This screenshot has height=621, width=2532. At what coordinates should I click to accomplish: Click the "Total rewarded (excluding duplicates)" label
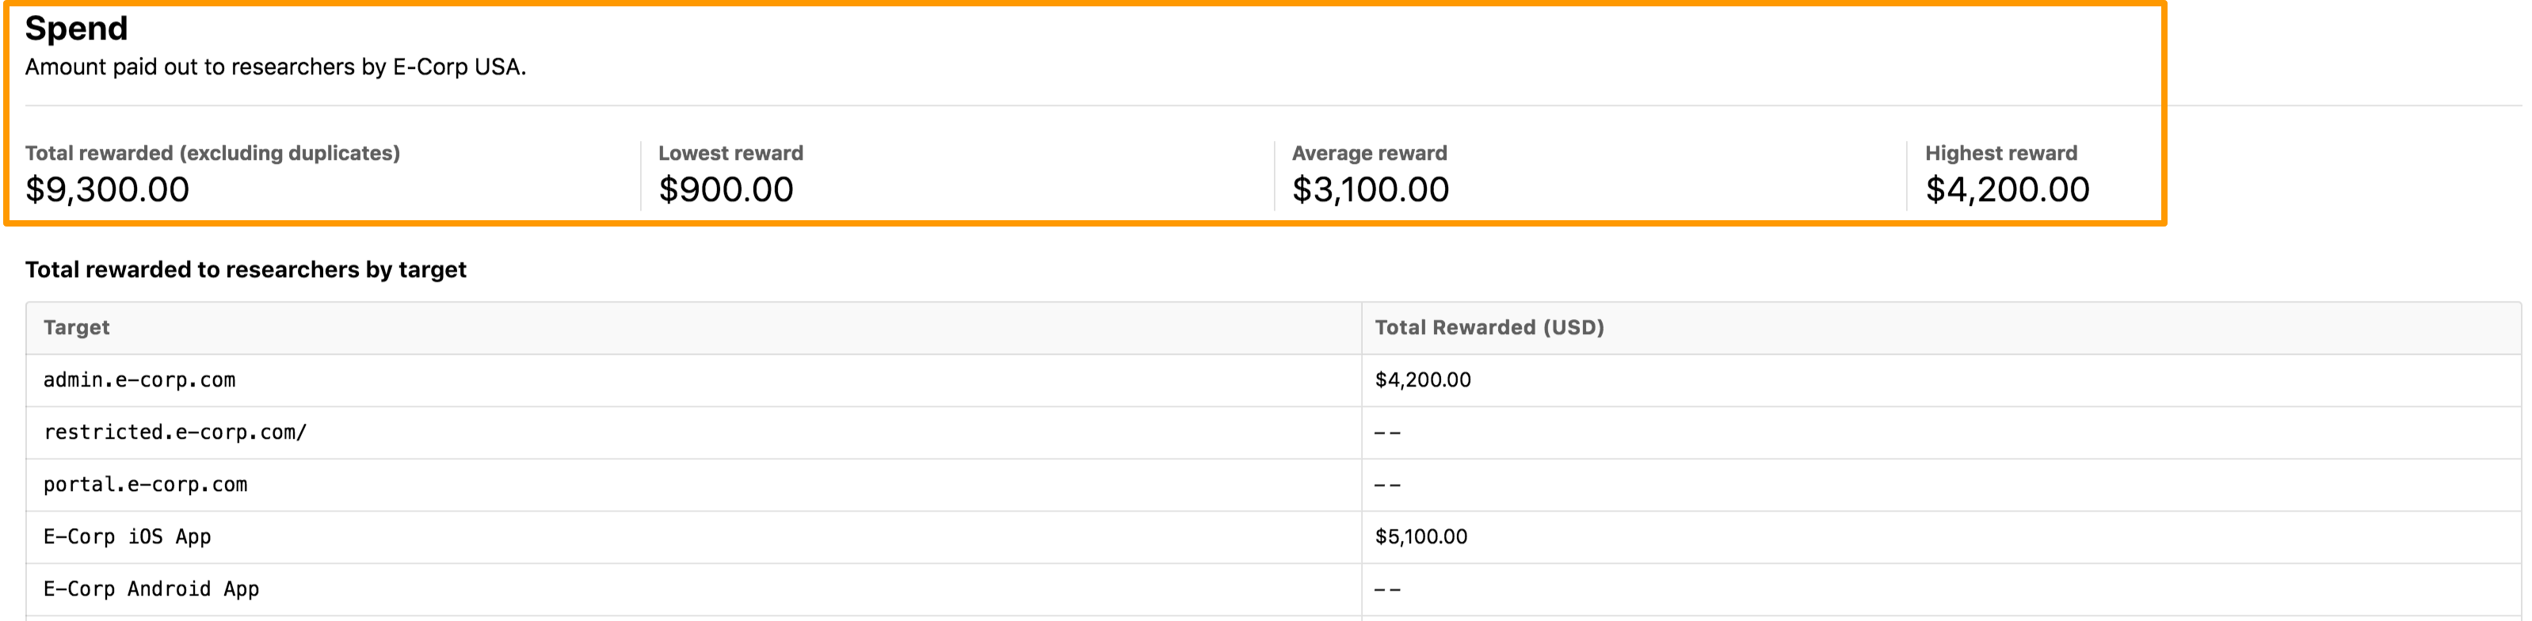212,154
